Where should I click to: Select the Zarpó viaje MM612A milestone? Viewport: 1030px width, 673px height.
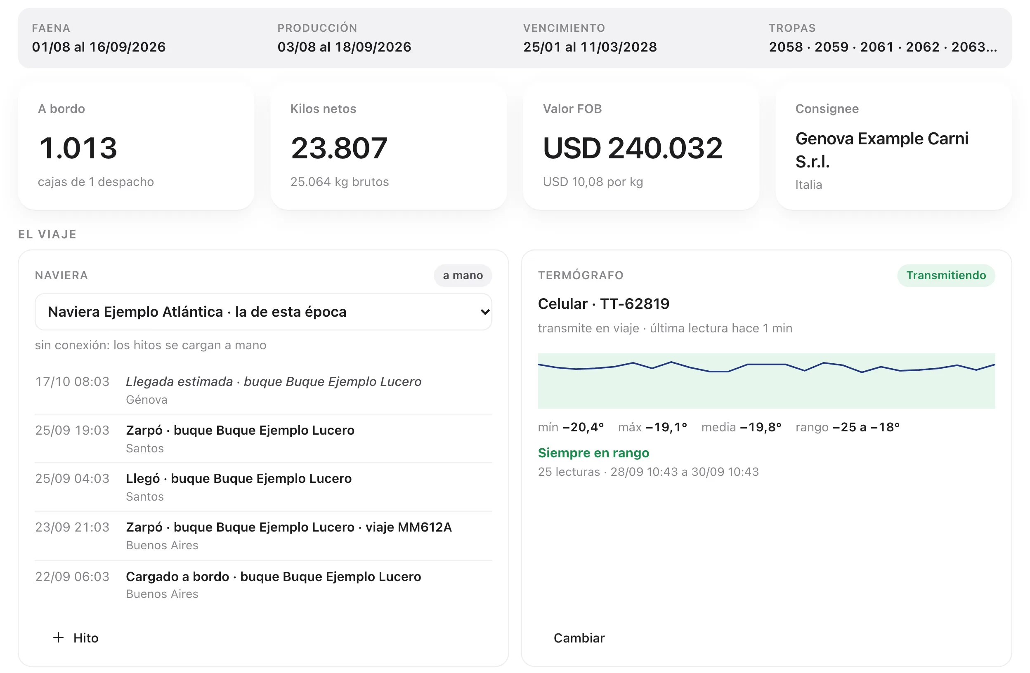tap(263, 536)
